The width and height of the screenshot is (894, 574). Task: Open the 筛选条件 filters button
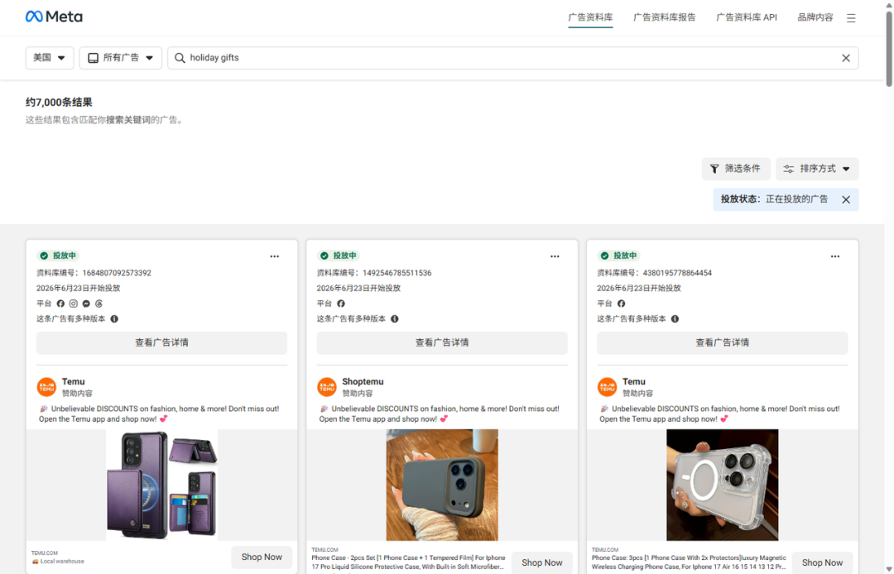click(x=736, y=169)
